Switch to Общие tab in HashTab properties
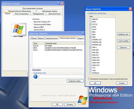The height and width of the screenshot is (109, 134). pos(33,38)
